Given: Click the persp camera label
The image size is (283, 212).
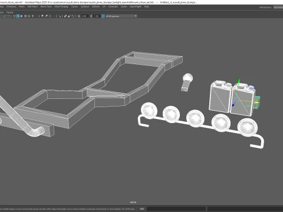Looking at the screenshot, I should 133,202.
